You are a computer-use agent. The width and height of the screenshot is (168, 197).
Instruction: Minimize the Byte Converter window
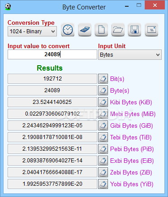[x=127, y=6]
